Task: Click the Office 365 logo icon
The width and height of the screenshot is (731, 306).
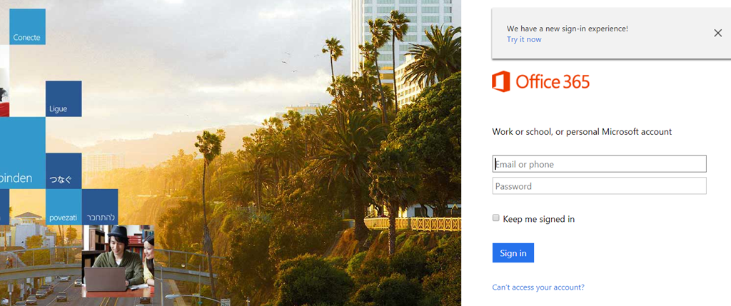Action: coord(501,81)
